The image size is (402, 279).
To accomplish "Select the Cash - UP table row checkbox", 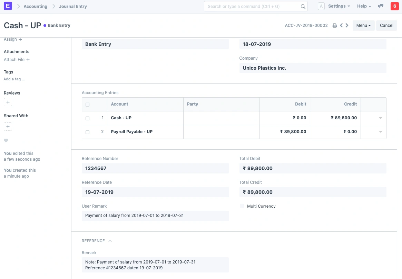I will (87, 118).
